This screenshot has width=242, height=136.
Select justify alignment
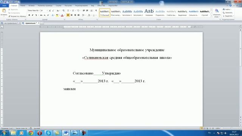point(78,15)
